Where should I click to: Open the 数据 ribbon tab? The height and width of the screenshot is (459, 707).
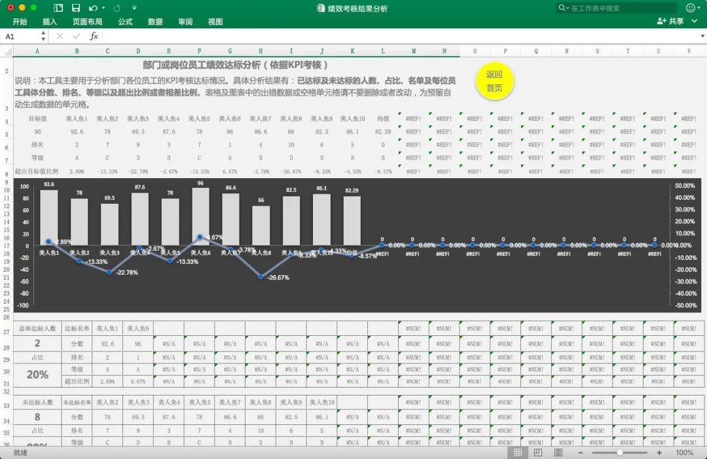(155, 22)
